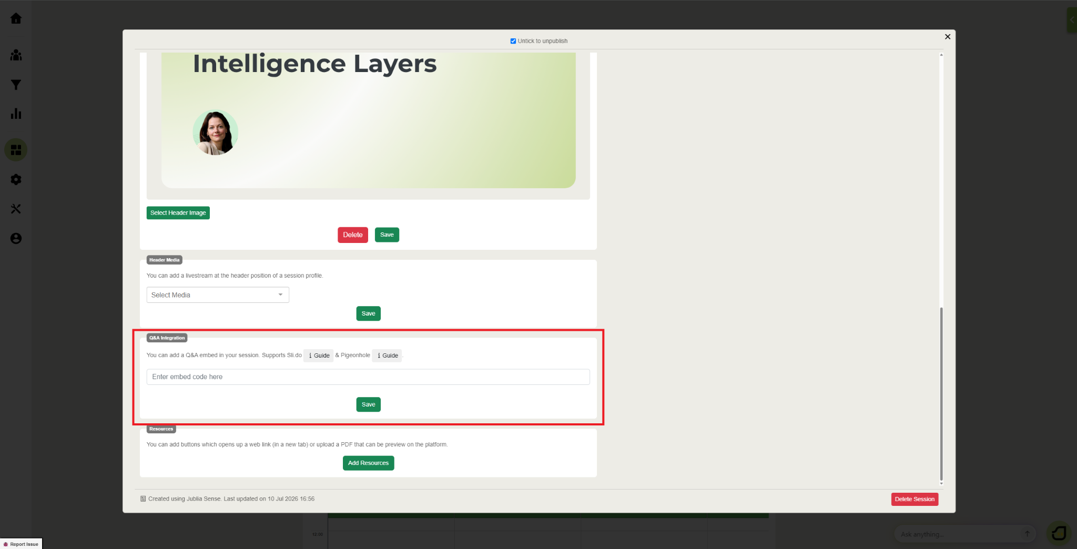Open the Pigeonhole Guide link

tap(387, 355)
